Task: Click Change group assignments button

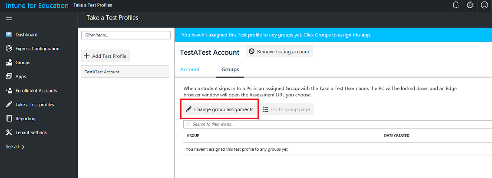Action: [220, 109]
